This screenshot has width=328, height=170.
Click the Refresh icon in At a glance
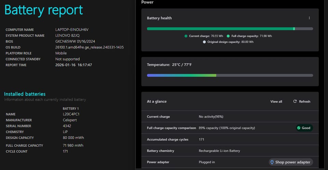click(295, 102)
